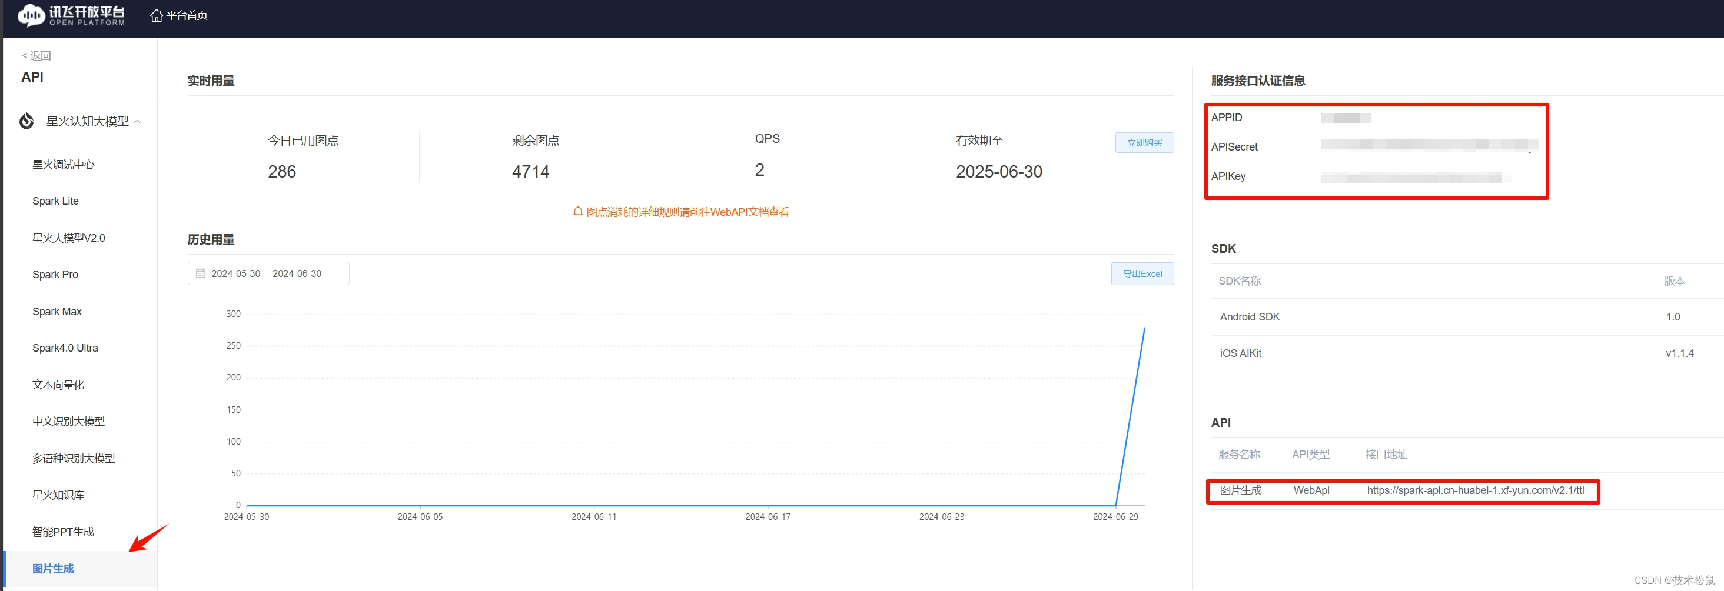This screenshot has width=1724, height=591.
Task: Open 文本向量化 in the sidebar
Action: click(58, 385)
